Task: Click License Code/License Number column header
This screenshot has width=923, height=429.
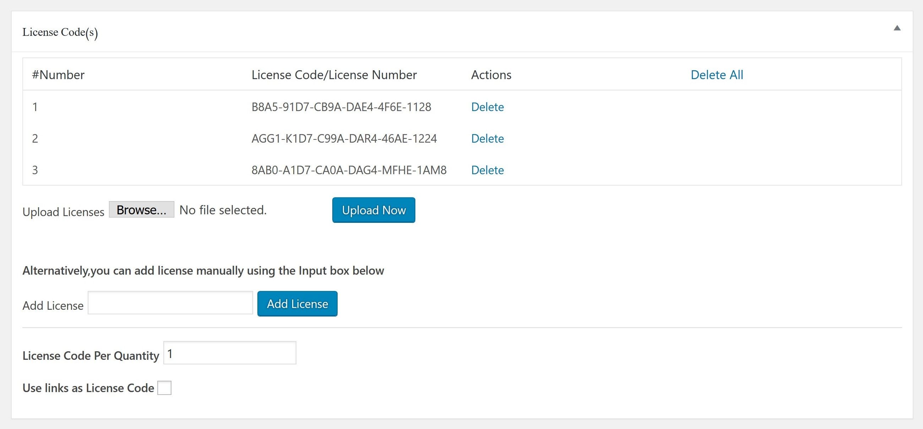Action: 334,75
